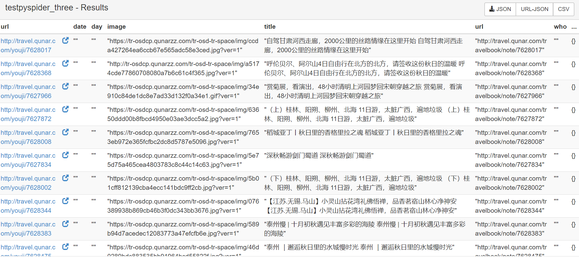Select image URL ending a427264ea6ccb67e565adc58e3ced.jpg

pyautogui.click(x=183, y=46)
